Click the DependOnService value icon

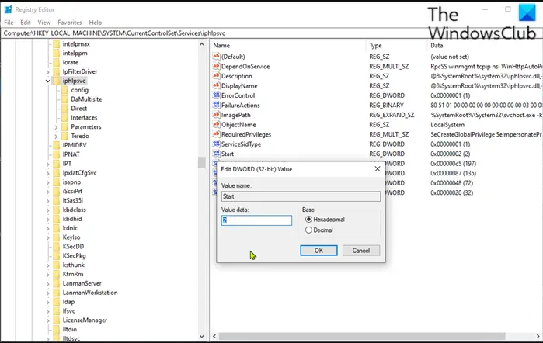click(x=215, y=66)
